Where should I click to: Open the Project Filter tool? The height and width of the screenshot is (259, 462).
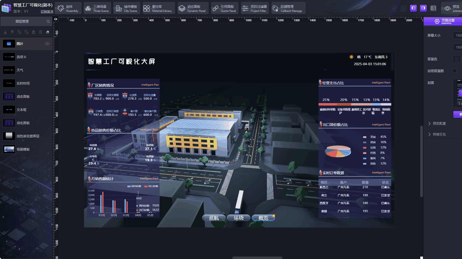[x=254, y=8]
